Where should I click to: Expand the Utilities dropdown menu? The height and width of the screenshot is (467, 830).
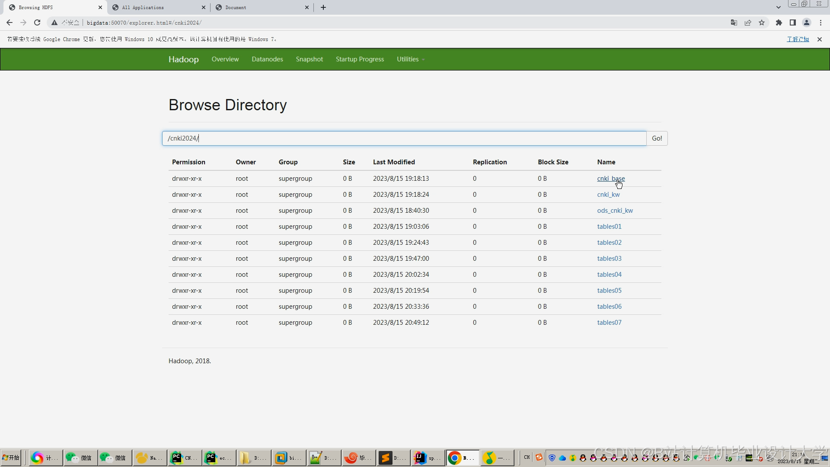coord(410,59)
